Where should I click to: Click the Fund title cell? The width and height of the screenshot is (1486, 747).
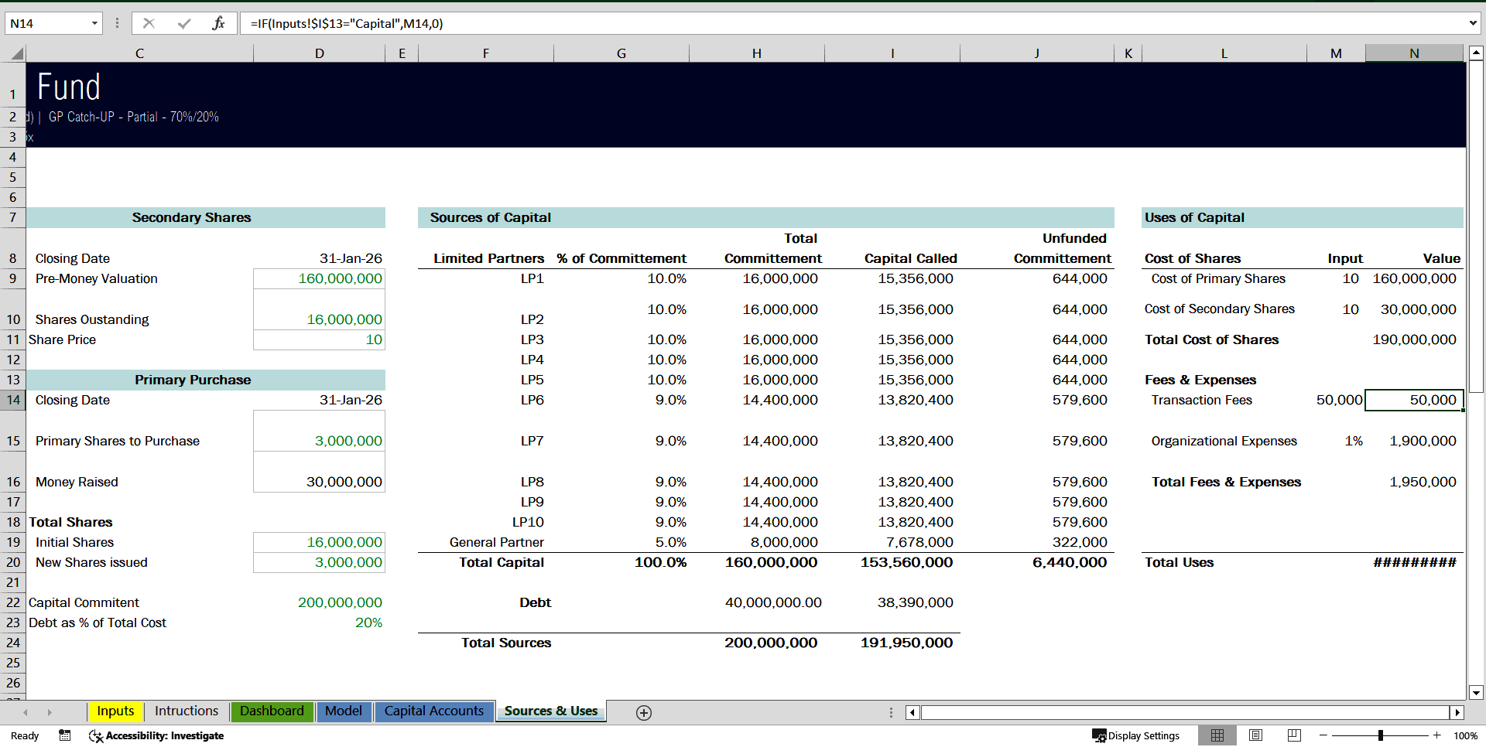pos(69,87)
